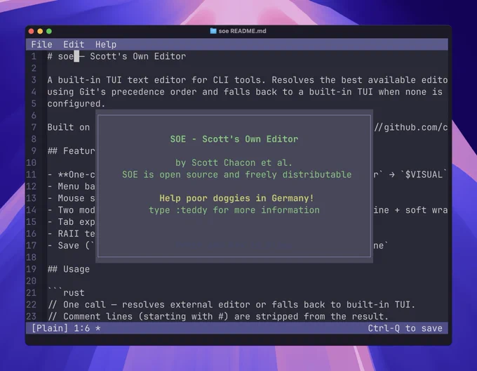Click line 22 '// One call' comment
The height and width of the screenshot is (371, 477).
tap(76, 304)
